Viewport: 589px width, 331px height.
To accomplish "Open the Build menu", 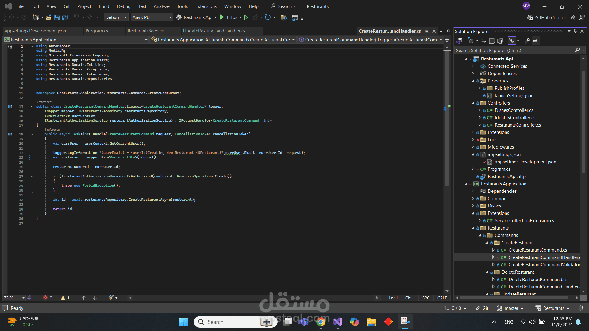I will click(x=104, y=6).
